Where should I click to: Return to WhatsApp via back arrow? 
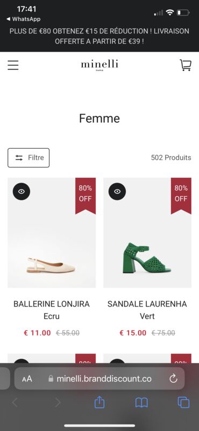click(23, 19)
